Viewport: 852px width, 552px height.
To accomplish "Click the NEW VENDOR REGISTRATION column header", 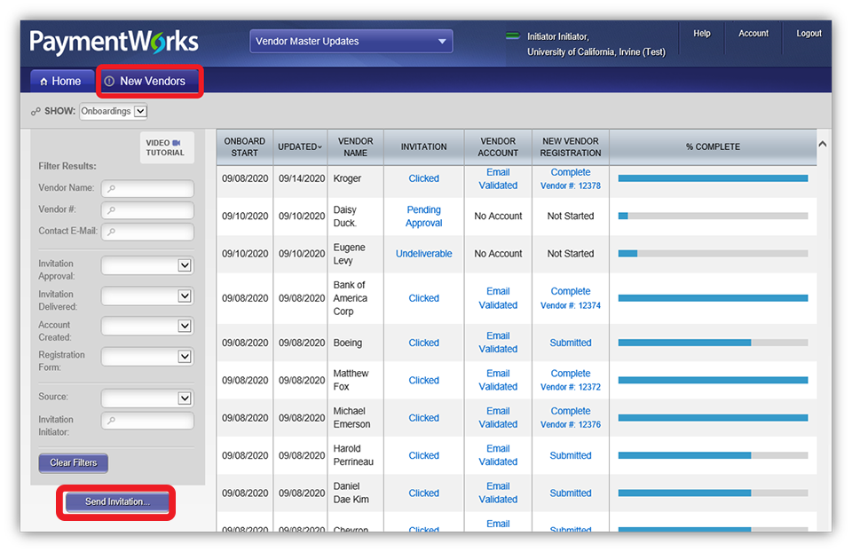I will click(571, 146).
